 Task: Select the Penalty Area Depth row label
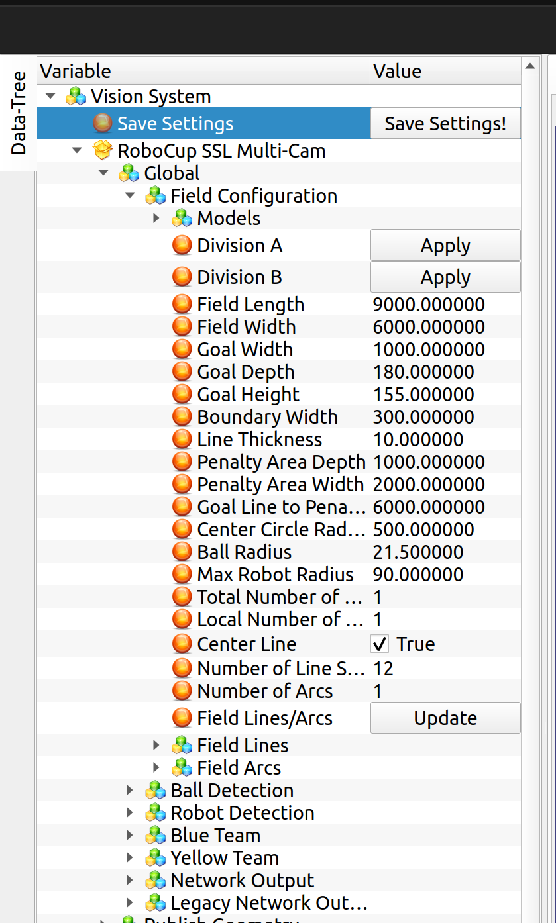click(x=282, y=462)
